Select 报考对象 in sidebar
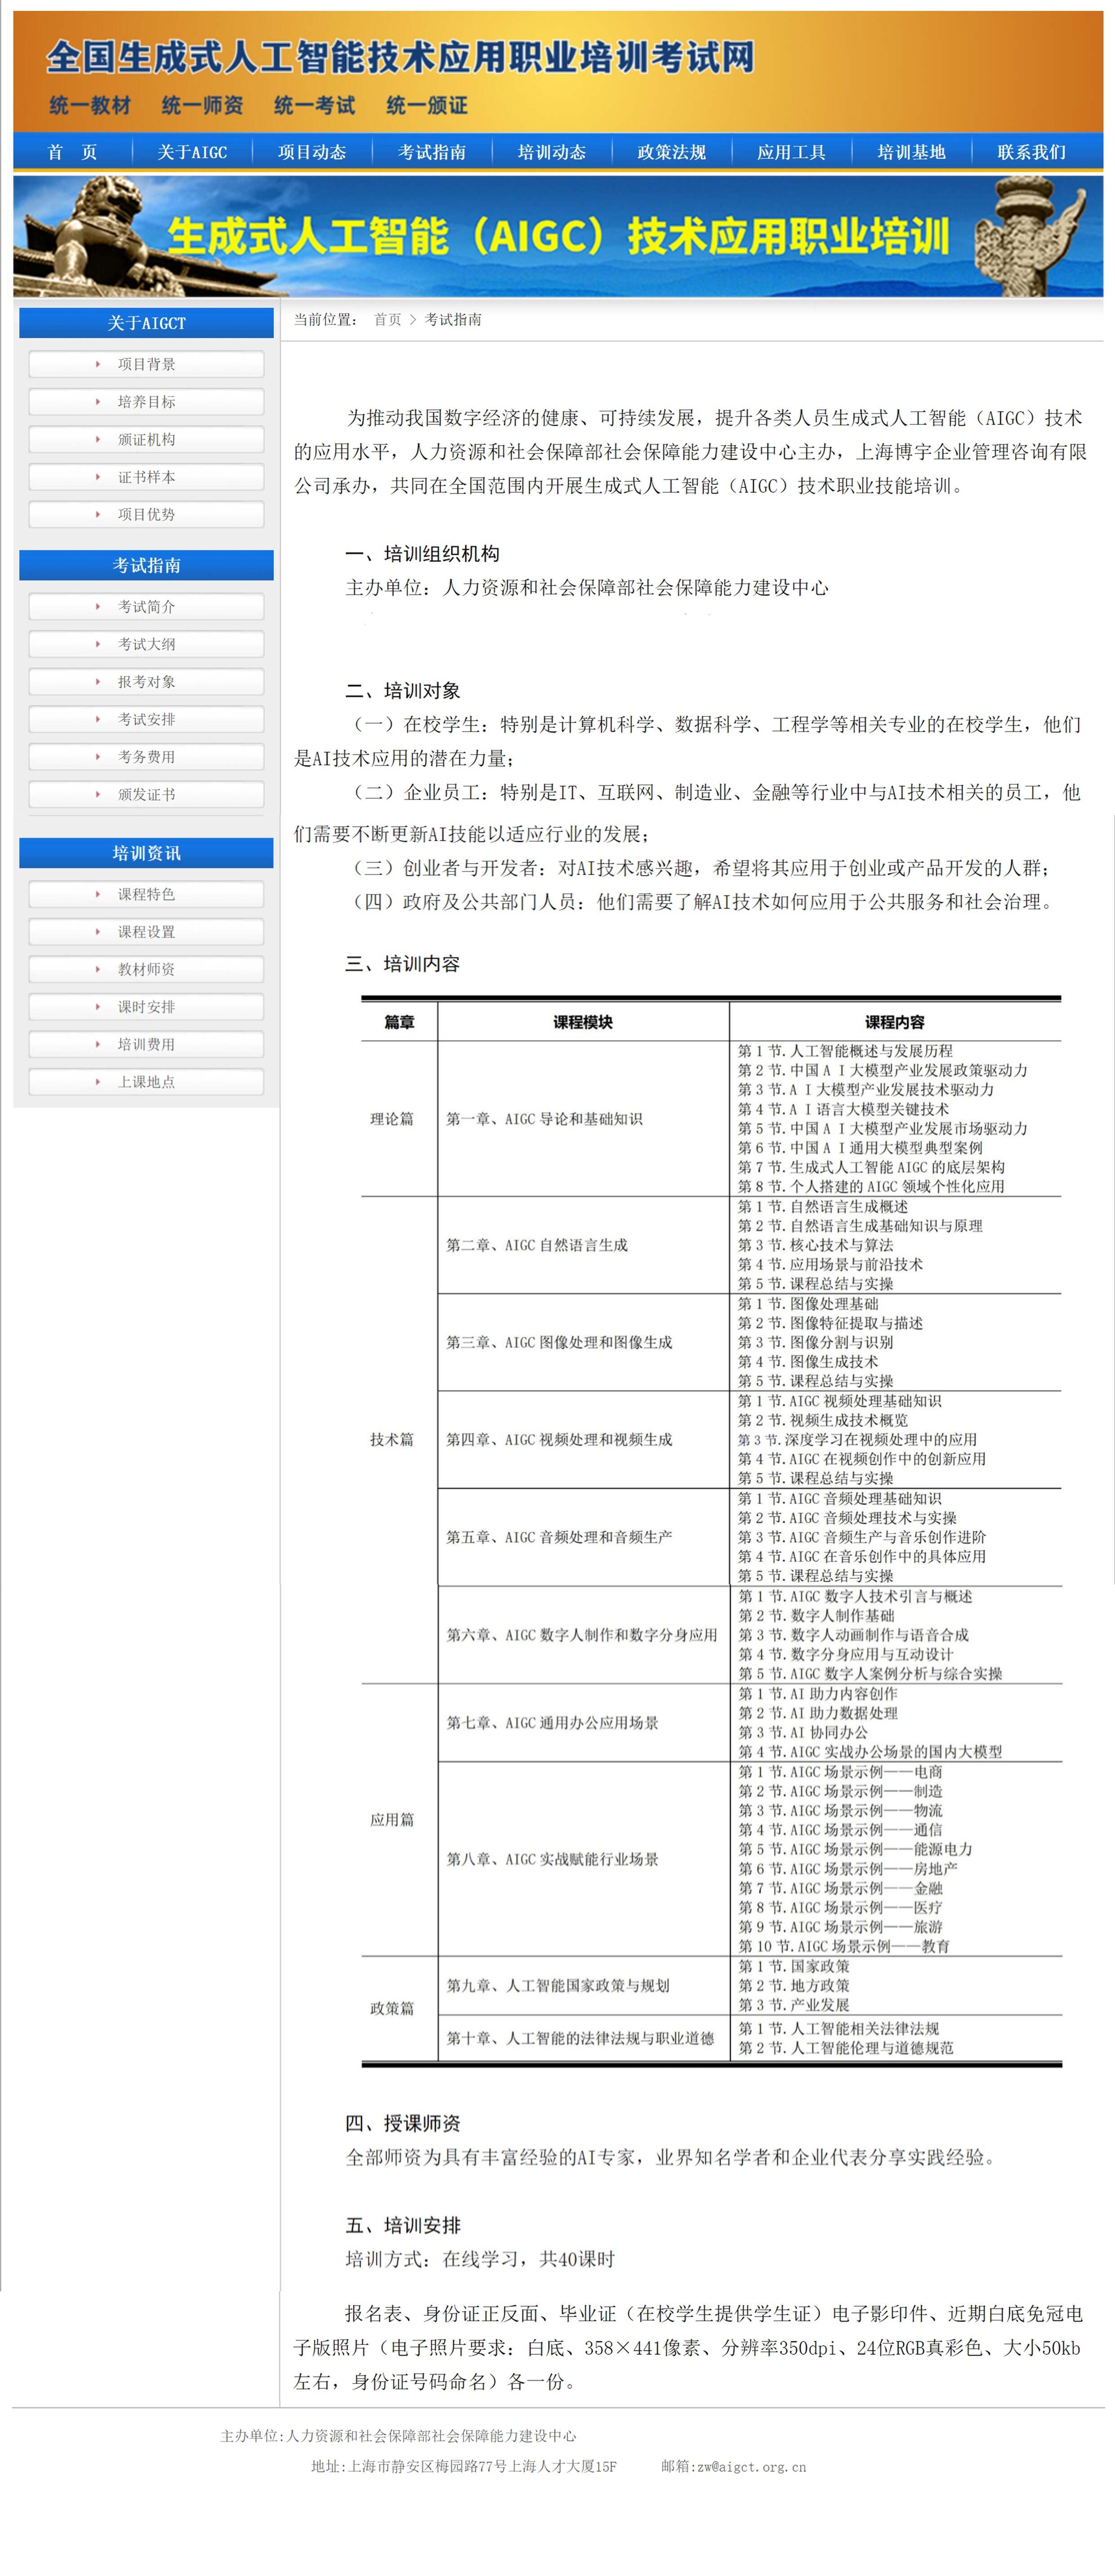Screen dimensions: 1115x2576 (146, 682)
